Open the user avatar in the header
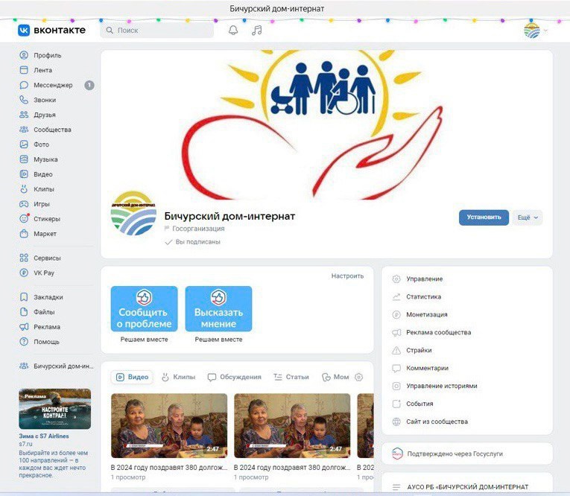The height and width of the screenshot is (496, 570). tap(532, 31)
